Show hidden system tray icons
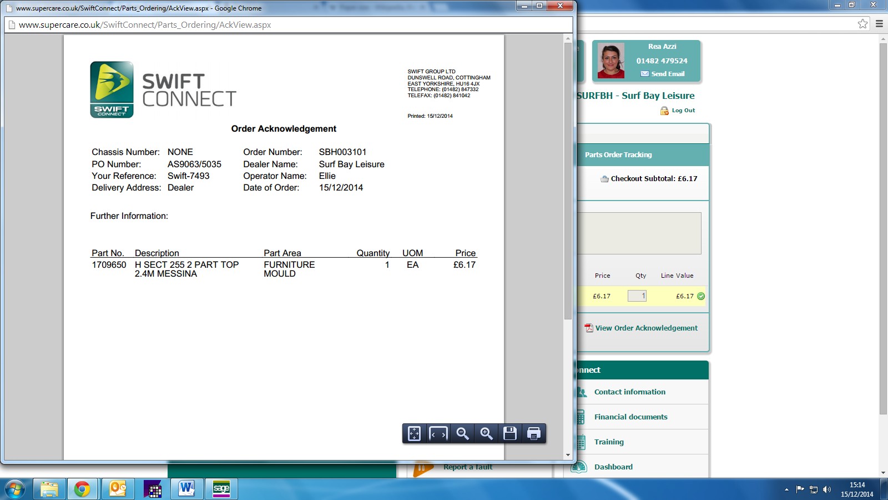The width and height of the screenshot is (888, 500). (x=786, y=489)
